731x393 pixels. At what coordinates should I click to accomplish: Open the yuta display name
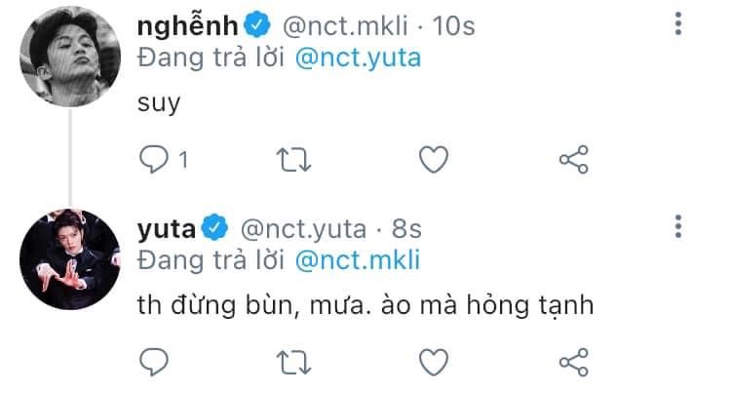pyautogui.click(x=168, y=229)
